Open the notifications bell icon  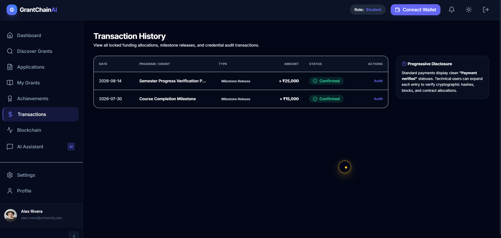[452, 10]
